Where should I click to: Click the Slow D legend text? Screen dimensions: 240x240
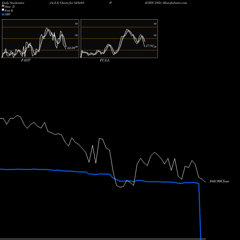click(10, 7)
